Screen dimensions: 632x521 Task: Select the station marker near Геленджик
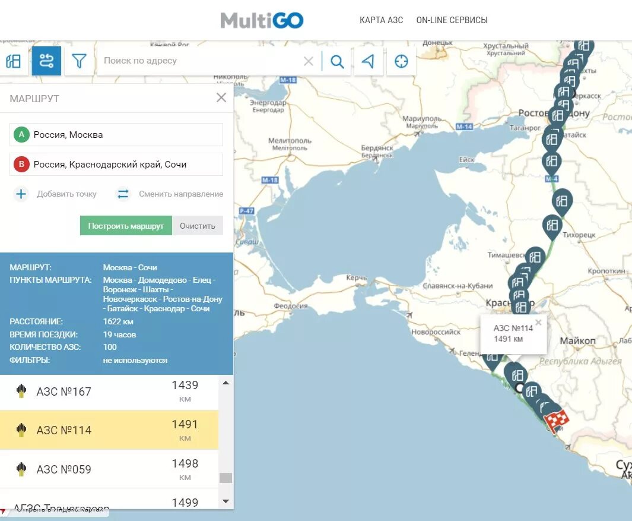(492, 361)
